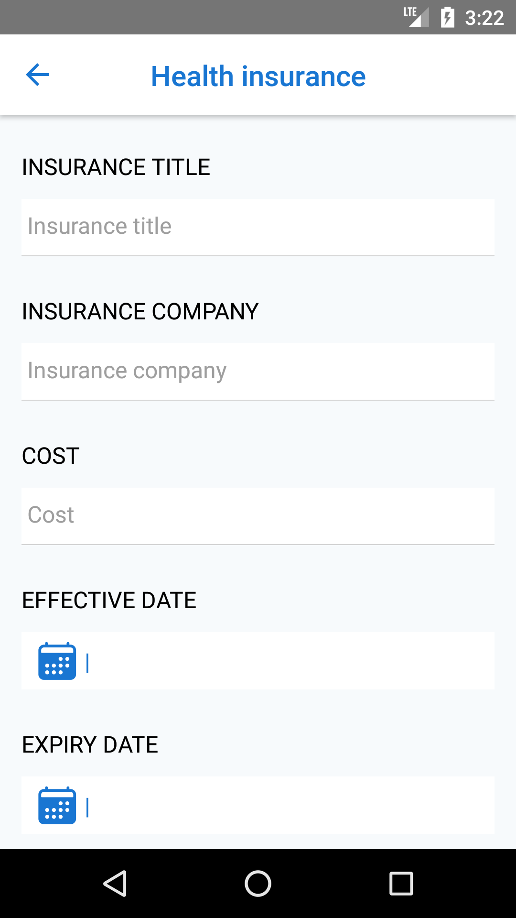Select the Effective Date text field
The height and width of the screenshot is (918, 516).
pyautogui.click(x=289, y=661)
